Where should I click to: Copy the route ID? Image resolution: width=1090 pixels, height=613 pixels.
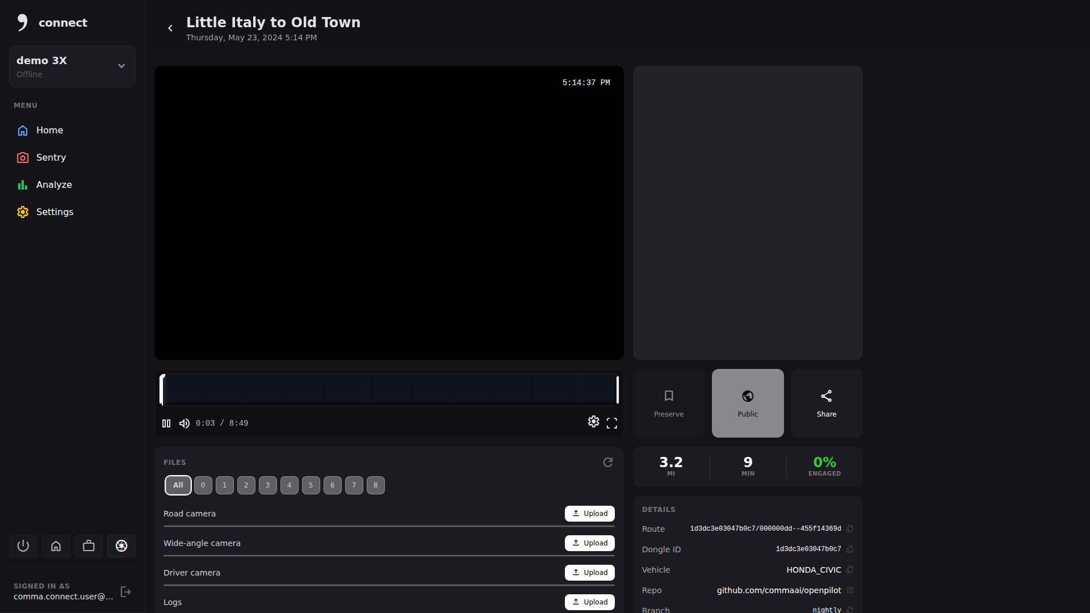click(850, 529)
